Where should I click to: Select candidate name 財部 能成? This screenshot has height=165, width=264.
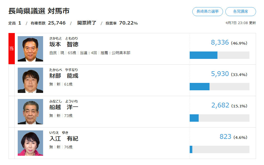click(64, 76)
